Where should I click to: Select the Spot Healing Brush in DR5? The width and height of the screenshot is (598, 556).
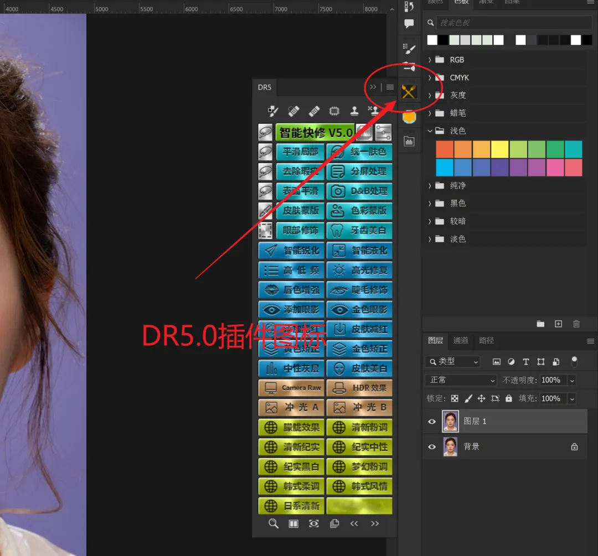(293, 111)
